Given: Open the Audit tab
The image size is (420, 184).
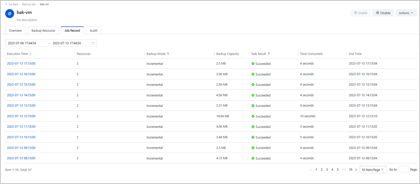Looking at the screenshot, I should 93,30.
